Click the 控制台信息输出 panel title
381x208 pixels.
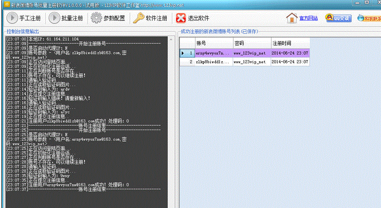point(22,31)
